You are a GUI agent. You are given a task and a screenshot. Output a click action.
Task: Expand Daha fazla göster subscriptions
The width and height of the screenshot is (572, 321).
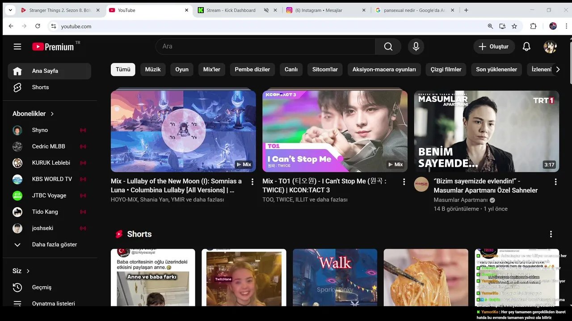pyautogui.click(x=49, y=244)
